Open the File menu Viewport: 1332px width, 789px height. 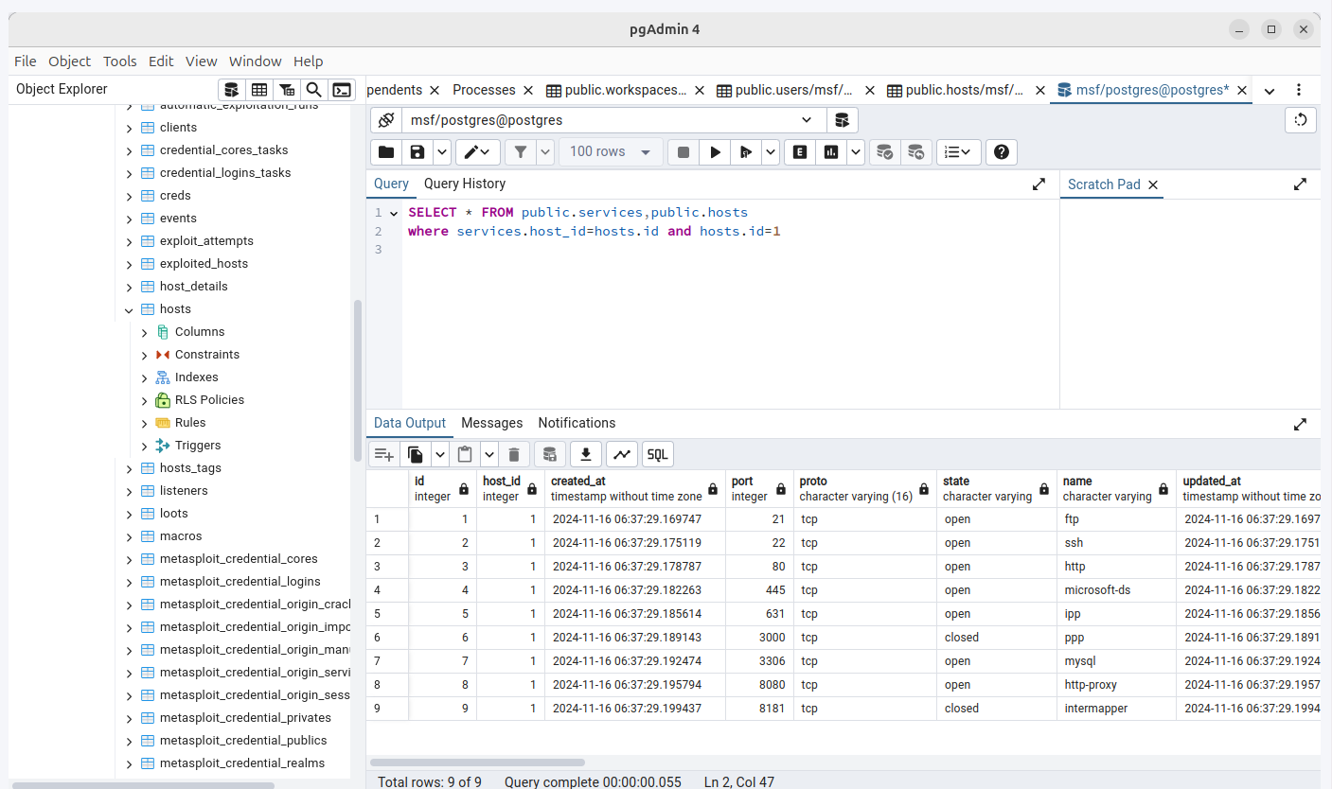click(x=26, y=61)
